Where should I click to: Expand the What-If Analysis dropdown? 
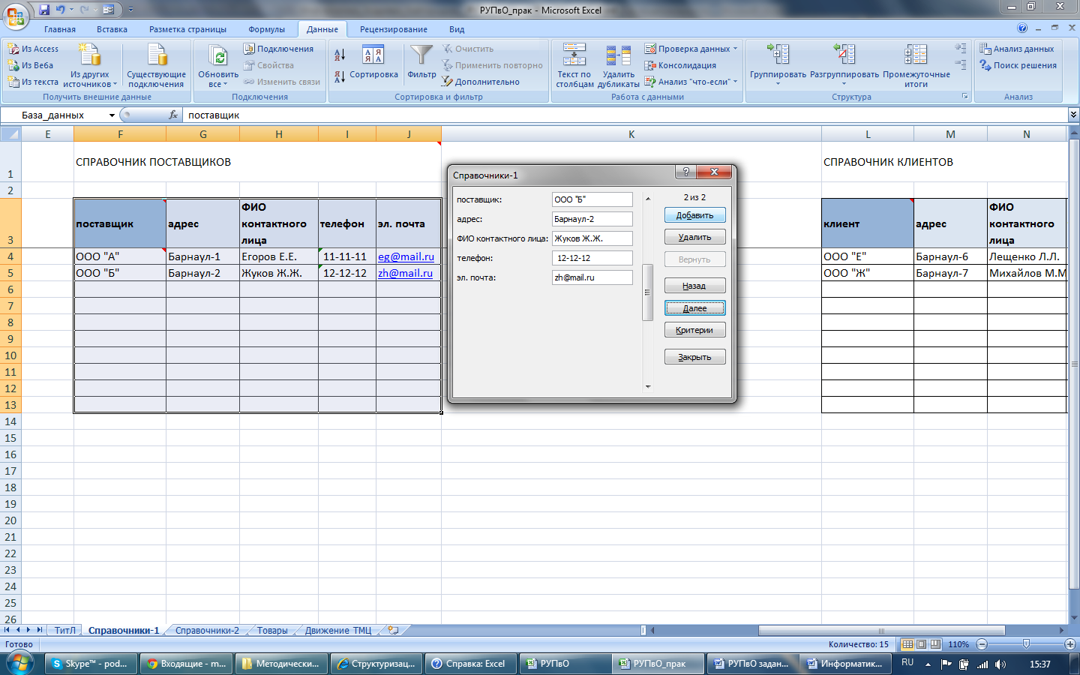pyautogui.click(x=736, y=82)
